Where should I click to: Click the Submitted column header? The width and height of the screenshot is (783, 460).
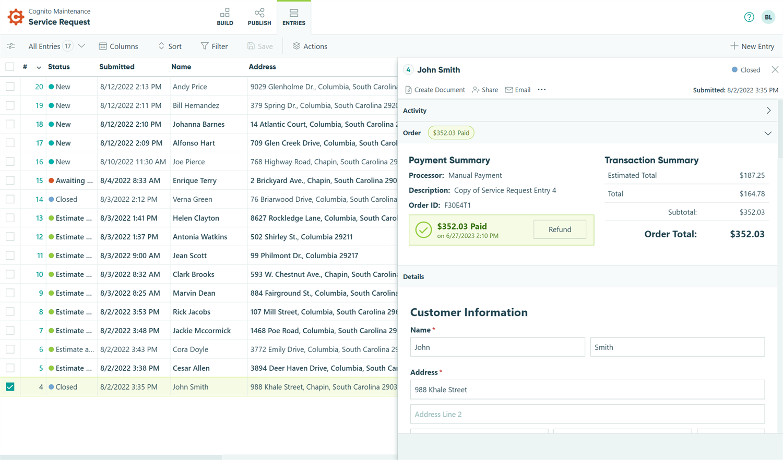click(117, 67)
